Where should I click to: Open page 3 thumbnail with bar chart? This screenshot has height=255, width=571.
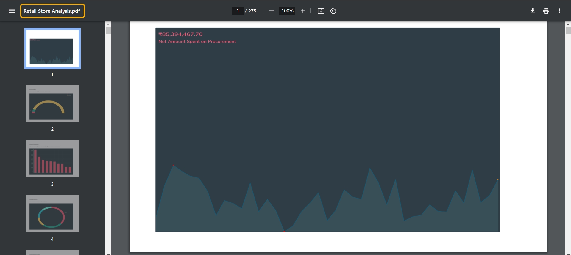point(52,158)
